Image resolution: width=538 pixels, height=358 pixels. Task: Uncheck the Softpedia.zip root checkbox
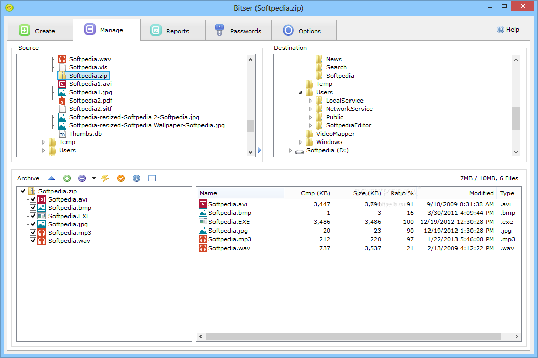click(x=23, y=191)
